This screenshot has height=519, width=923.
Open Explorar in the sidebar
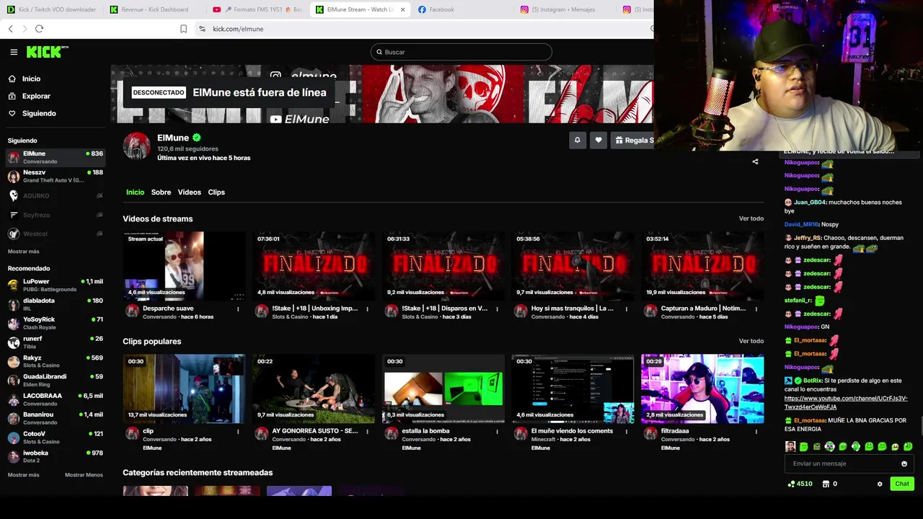coord(36,96)
